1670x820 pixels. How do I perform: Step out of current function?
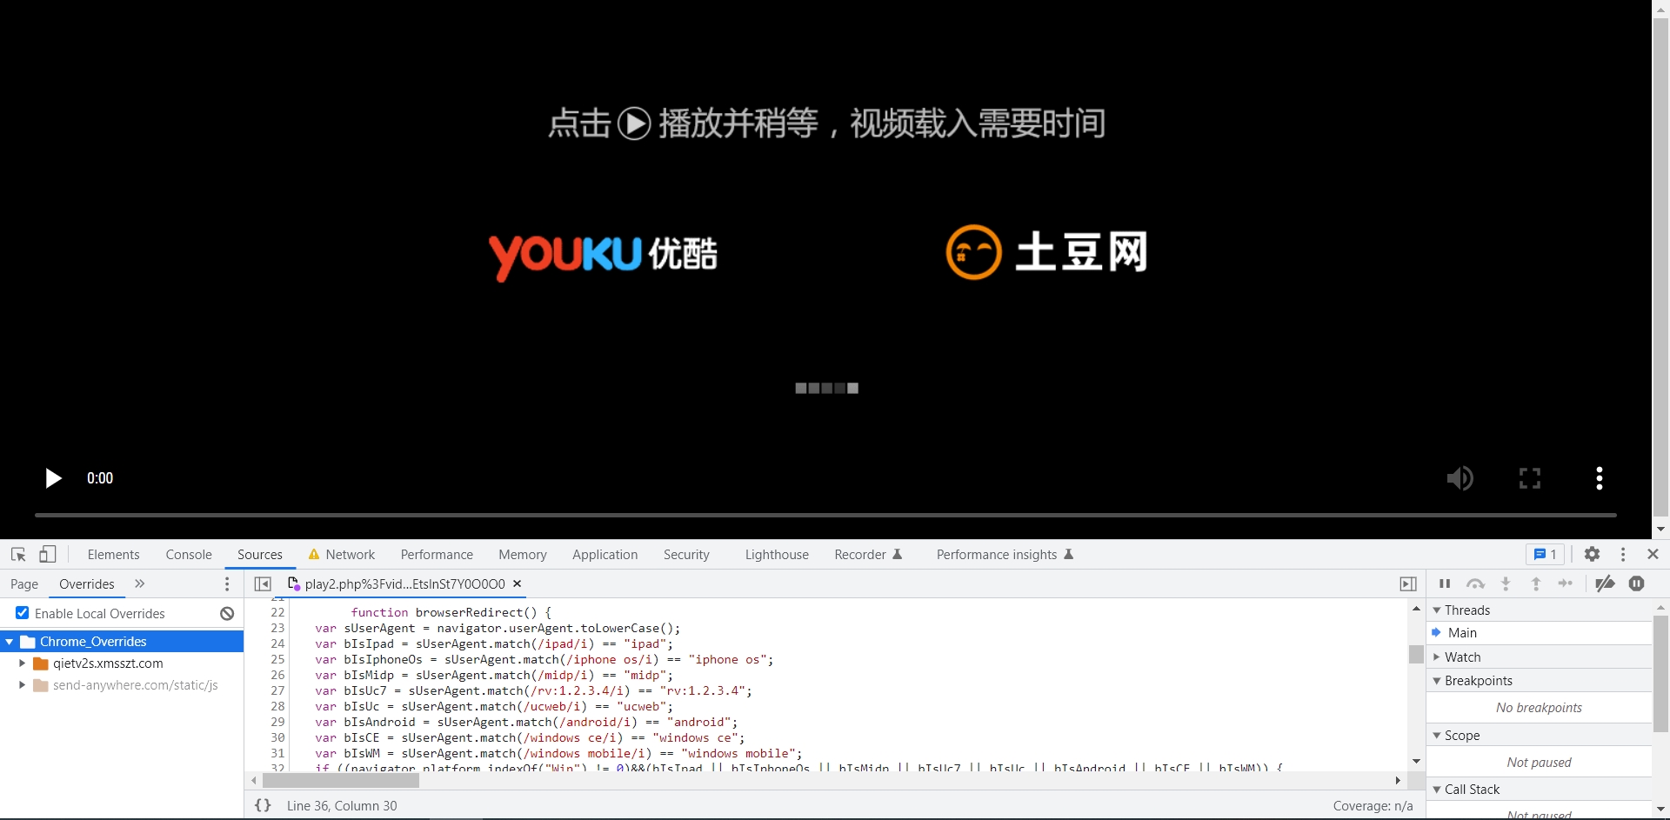coord(1536,584)
